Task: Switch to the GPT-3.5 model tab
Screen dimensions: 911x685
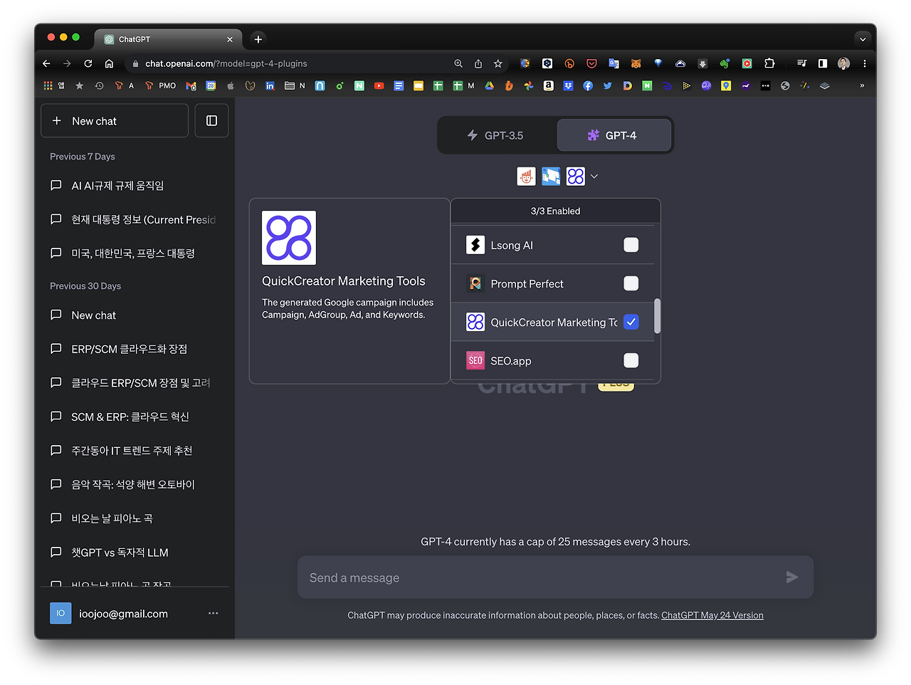Action: coord(496,135)
